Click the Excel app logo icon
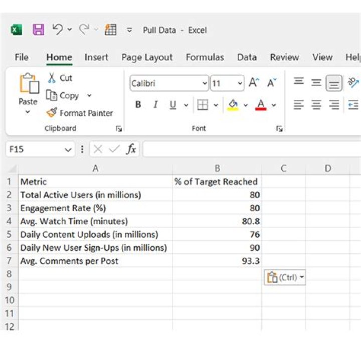This screenshot has height=343, width=361. tap(17, 30)
